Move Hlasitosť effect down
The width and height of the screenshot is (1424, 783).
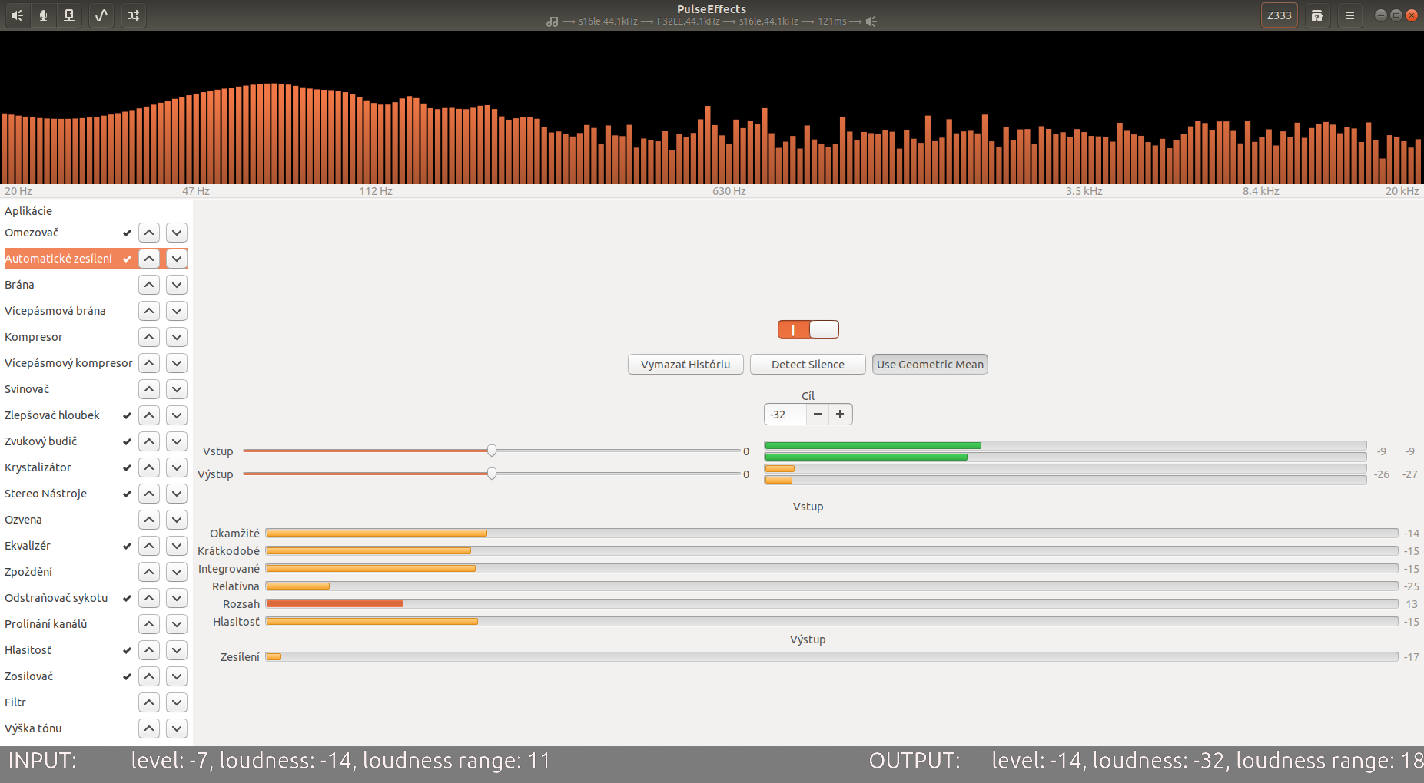177,650
